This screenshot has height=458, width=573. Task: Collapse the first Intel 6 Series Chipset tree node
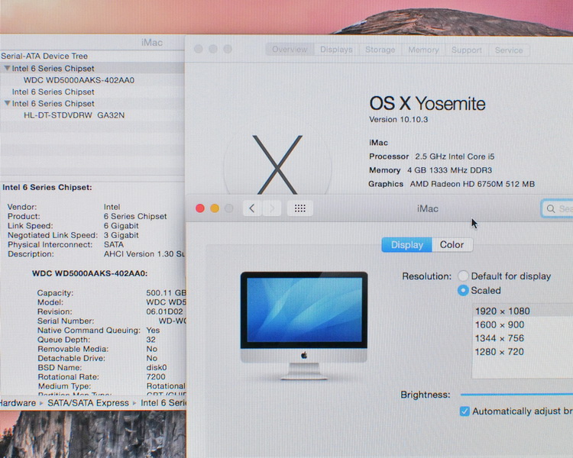(7, 68)
